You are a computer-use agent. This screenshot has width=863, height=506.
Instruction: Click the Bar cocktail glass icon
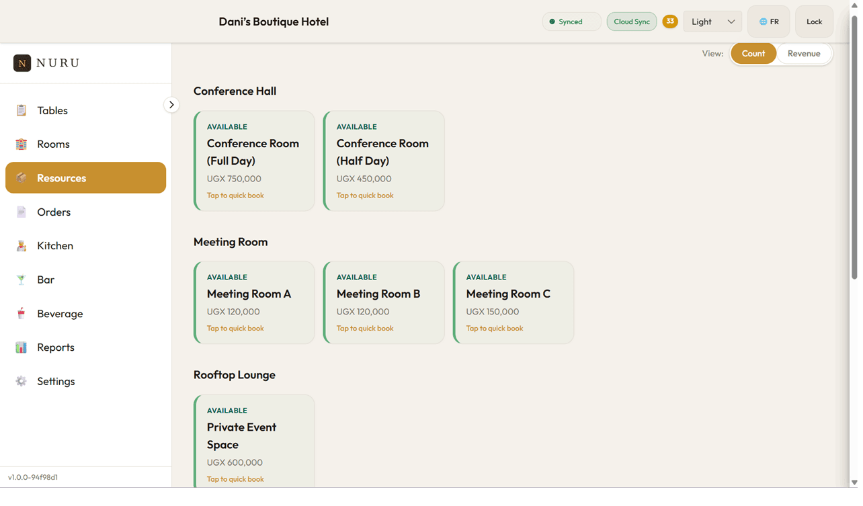[x=22, y=280]
